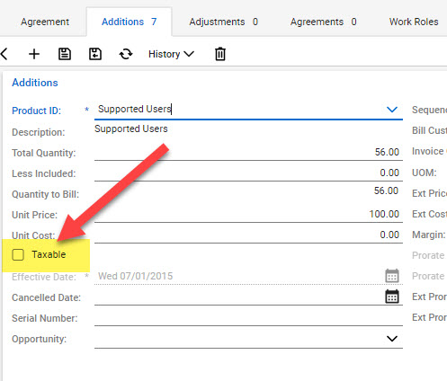The image size is (447, 381).
Task: Click the Less Included field
Action: coord(248,173)
